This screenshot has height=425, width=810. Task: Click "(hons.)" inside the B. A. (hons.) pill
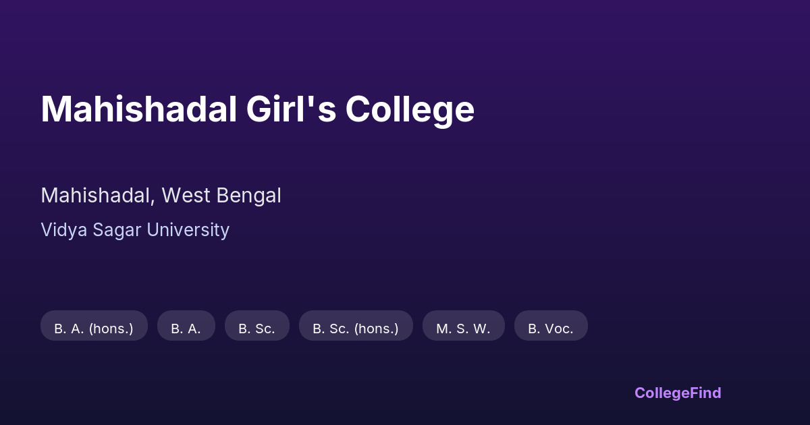[111, 329]
